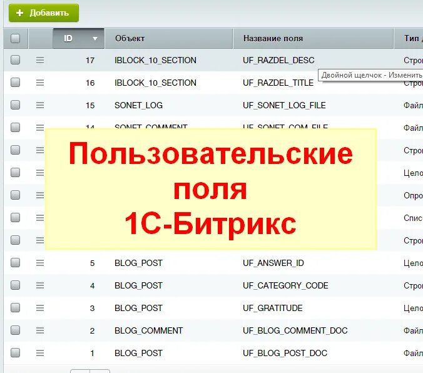Select the UF_GRATITUDE field name cell
423x373 pixels.
pyautogui.click(x=272, y=308)
